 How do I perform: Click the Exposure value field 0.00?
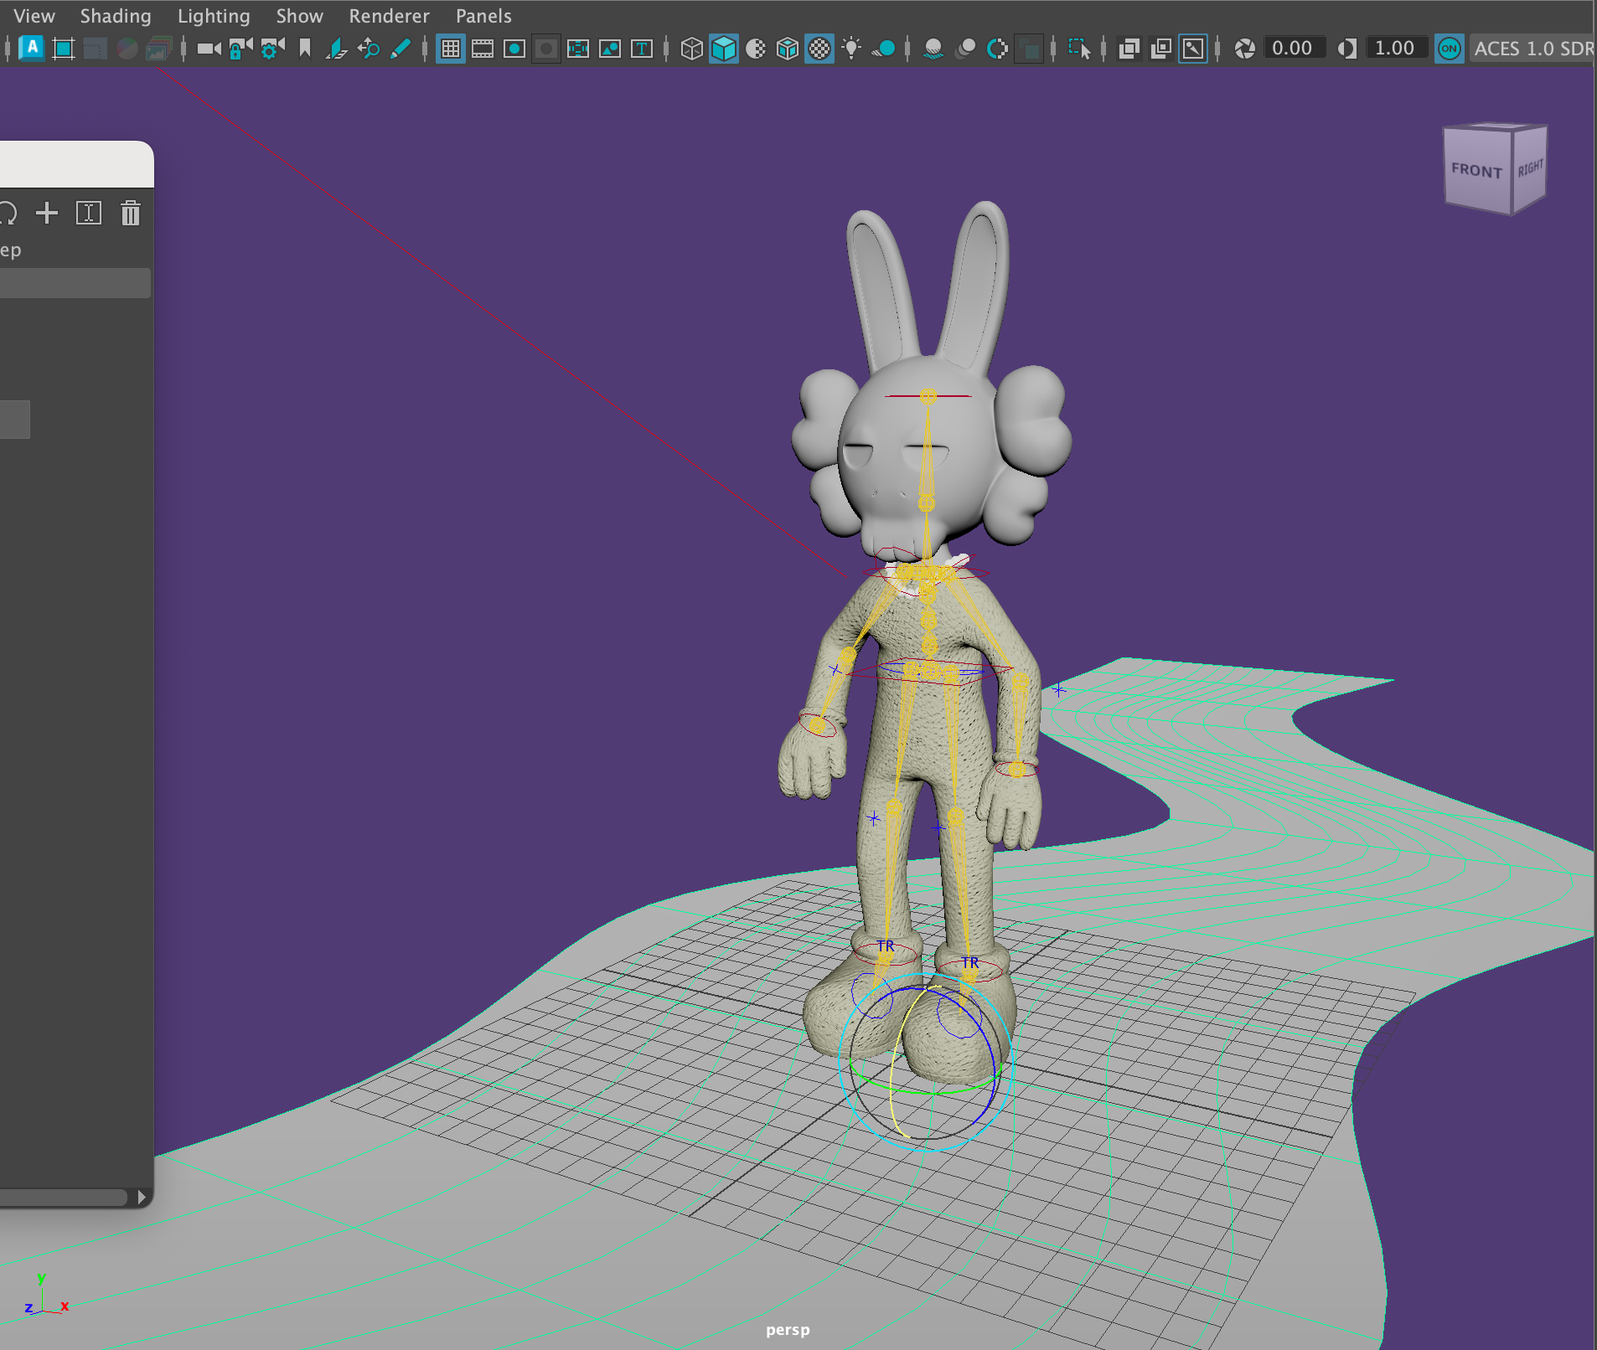click(1294, 48)
